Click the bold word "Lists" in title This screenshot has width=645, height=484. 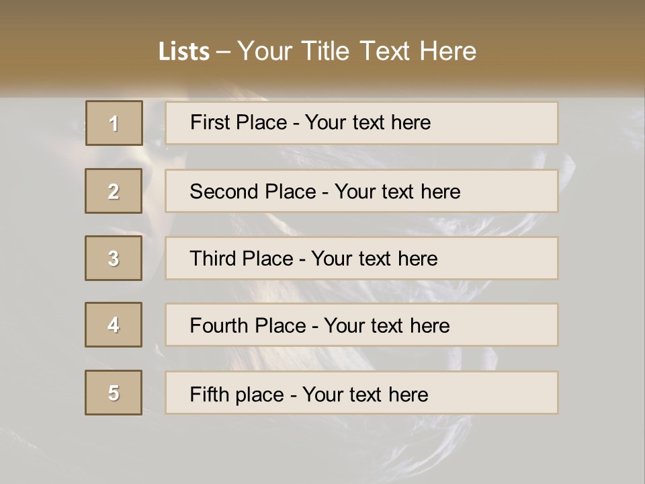pos(184,52)
